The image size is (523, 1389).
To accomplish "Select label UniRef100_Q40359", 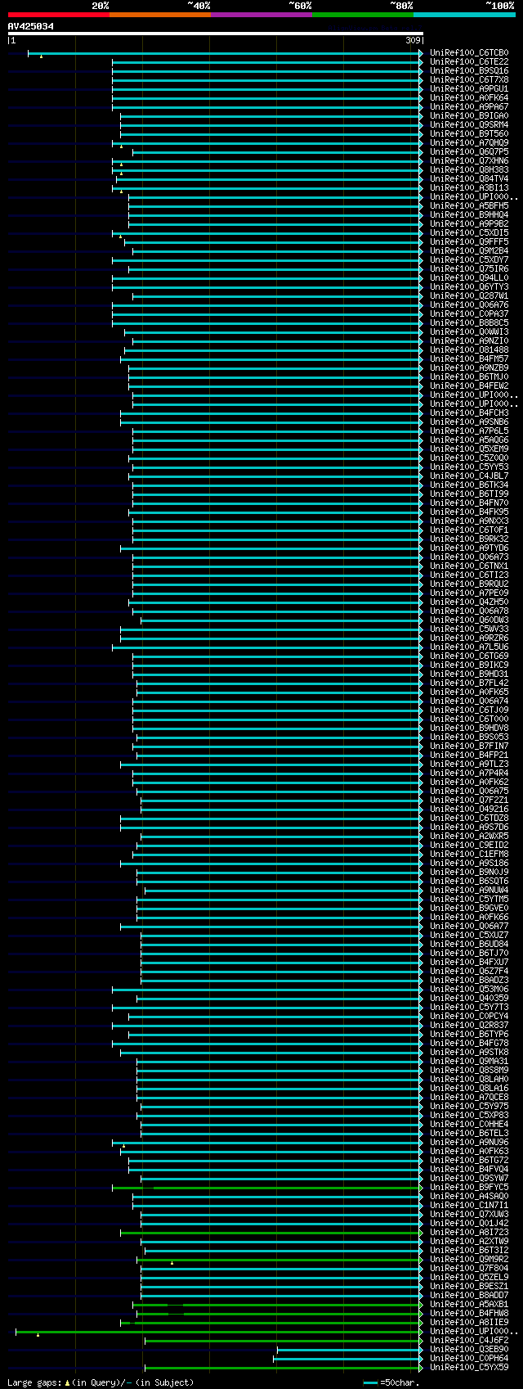I will pyautogui.click(x=469, y=999).
